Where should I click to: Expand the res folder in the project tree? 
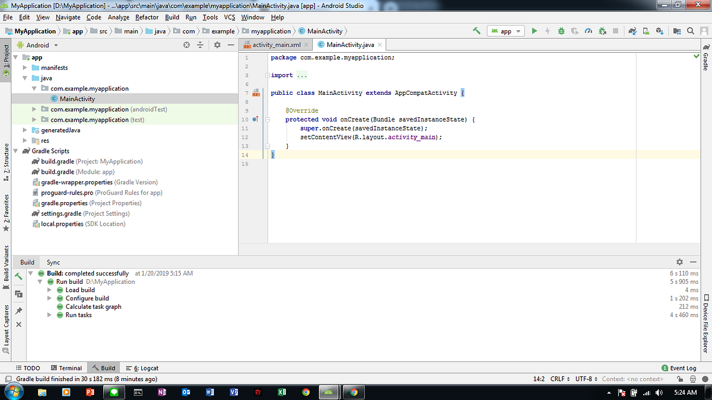(x=25, y=140)
